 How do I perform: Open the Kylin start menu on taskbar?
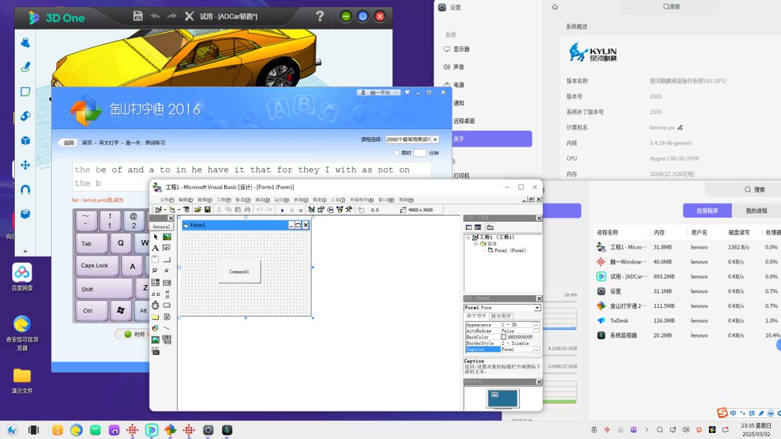tap(12, 430)
